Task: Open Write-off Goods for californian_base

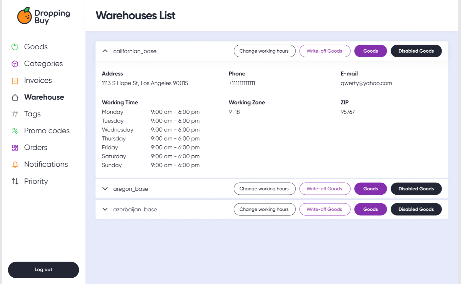Action: pos(325,51)
